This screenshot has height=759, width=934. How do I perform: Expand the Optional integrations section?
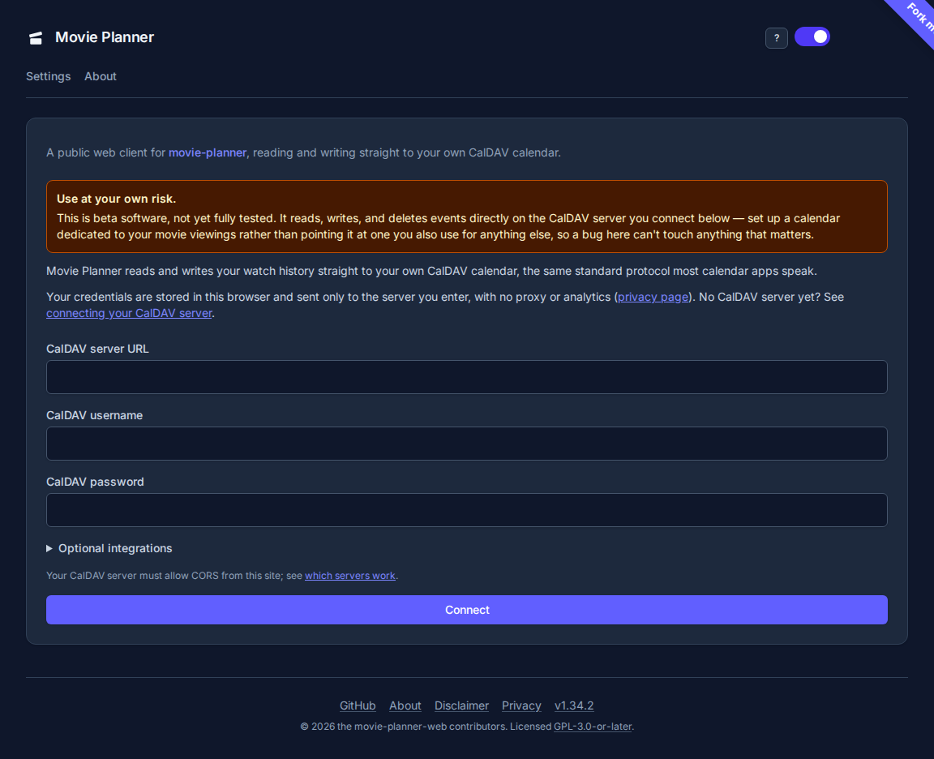109,548
